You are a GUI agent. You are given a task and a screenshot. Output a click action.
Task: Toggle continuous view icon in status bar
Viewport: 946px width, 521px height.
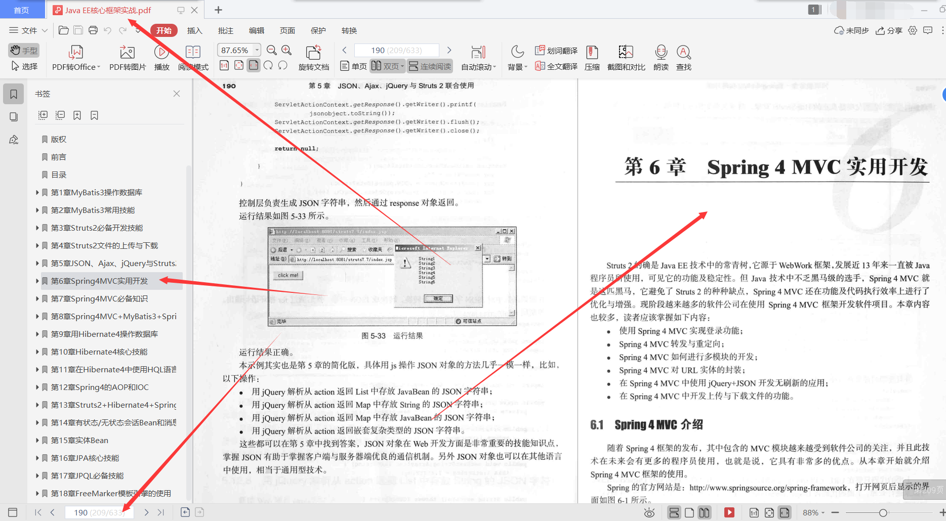[x=674, y=512]
